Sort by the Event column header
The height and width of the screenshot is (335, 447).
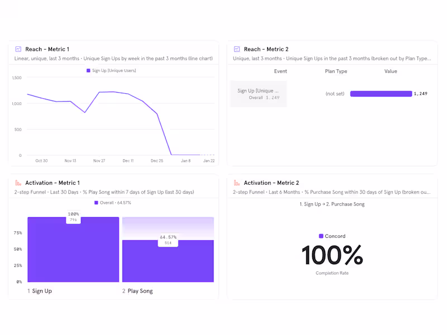[x=280, y=71]
